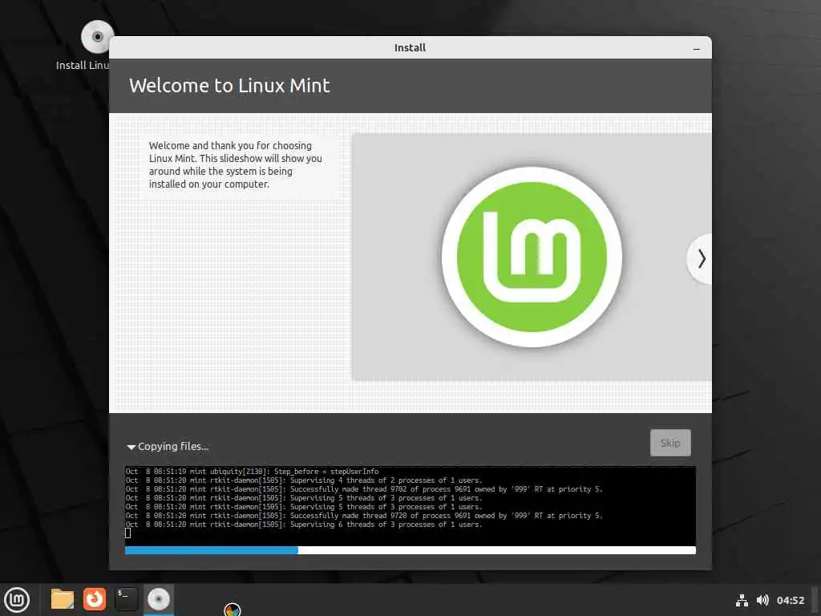This screenshot has width=821, height=616.
Task: Launch Firefox from the taskbar
Action: click(x=95, y=599)
